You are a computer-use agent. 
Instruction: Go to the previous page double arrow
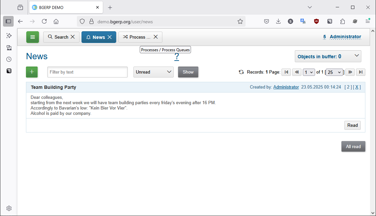coord(296,72)
